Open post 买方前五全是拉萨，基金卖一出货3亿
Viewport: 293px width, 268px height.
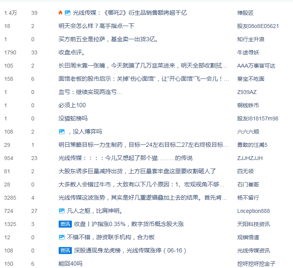point(108,39)
